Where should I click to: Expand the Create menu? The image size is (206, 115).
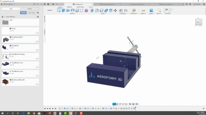72,13
